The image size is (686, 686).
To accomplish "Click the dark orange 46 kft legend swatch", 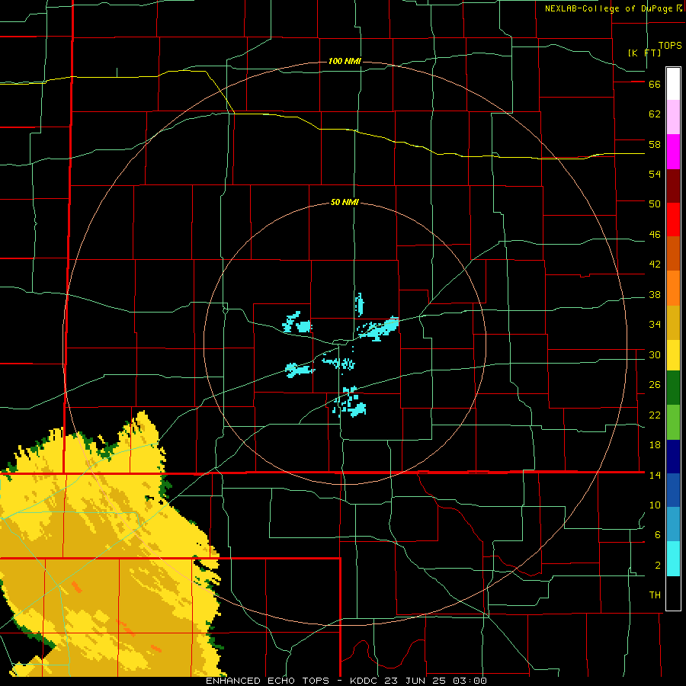I will pos(673,253).
